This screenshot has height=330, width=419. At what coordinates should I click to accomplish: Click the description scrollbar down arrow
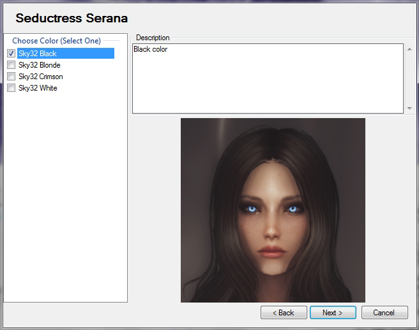[x=409, y=108]
